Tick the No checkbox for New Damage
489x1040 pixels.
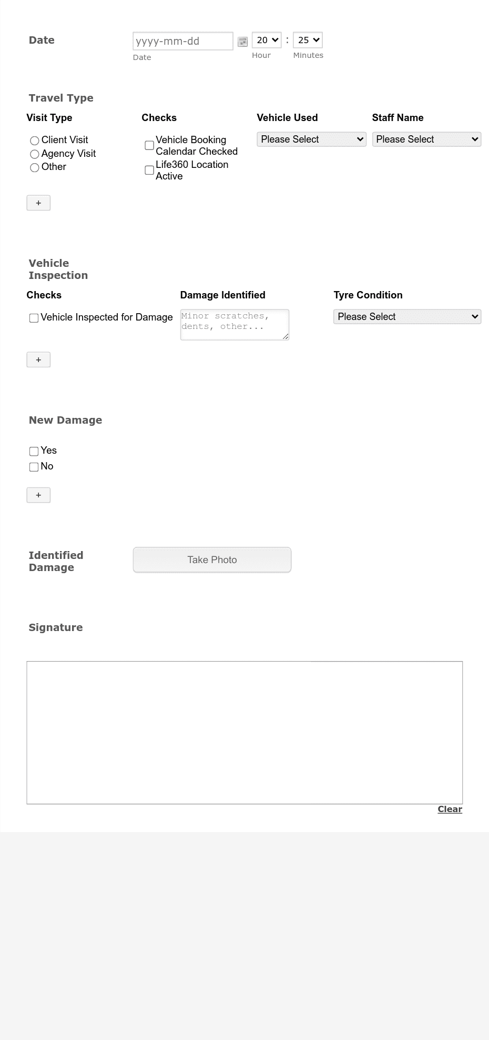click(x=34, y=467)
